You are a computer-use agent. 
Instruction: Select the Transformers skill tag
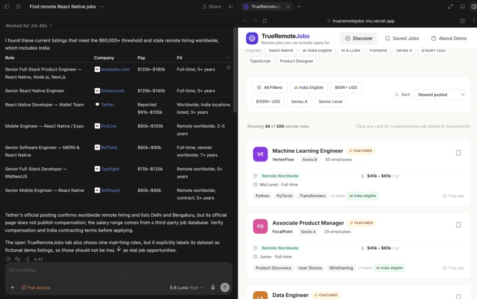pos(312,196)
